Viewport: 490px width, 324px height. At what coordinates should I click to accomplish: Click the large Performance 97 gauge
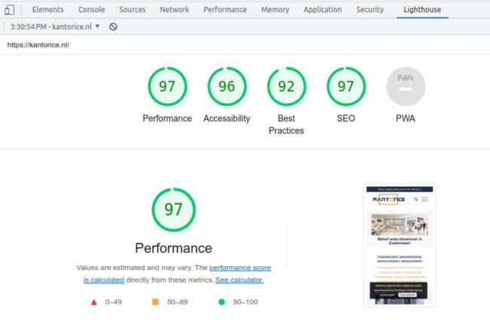[x=173, y=209]
